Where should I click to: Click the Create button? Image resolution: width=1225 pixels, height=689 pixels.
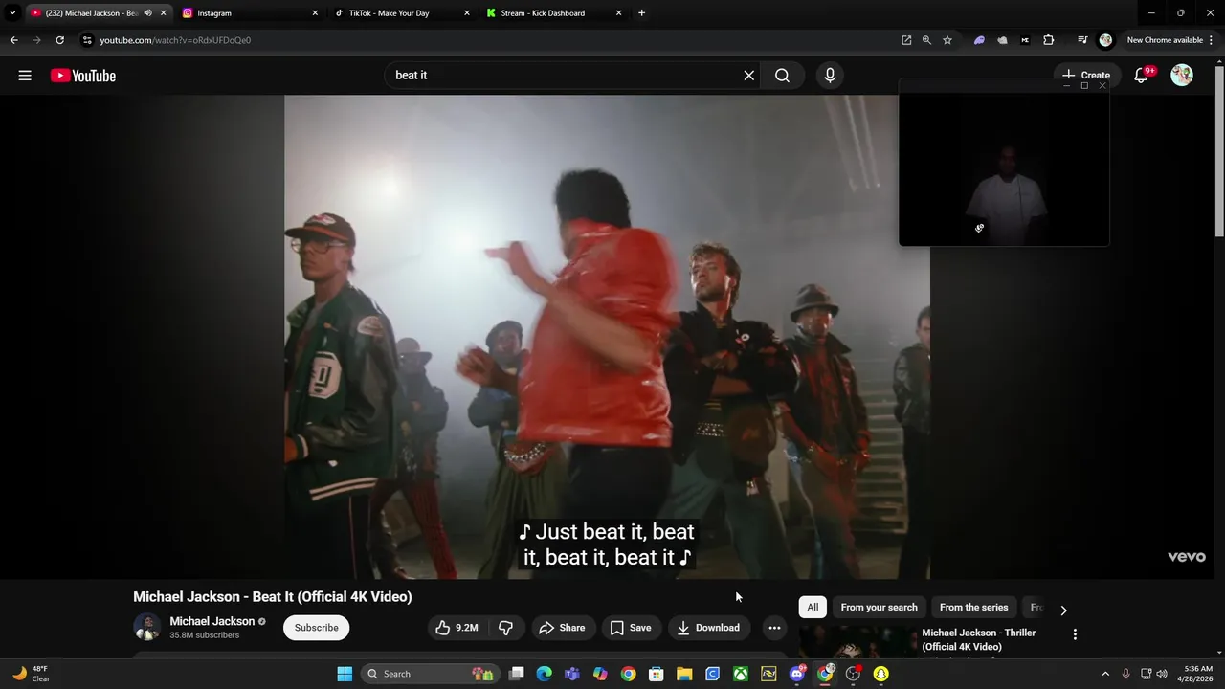1086,76
